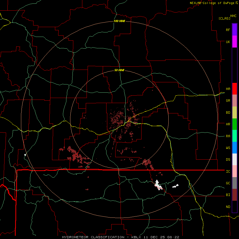Click the WS legend label
The height and width of the screenshot is (239, 239).
228,148
